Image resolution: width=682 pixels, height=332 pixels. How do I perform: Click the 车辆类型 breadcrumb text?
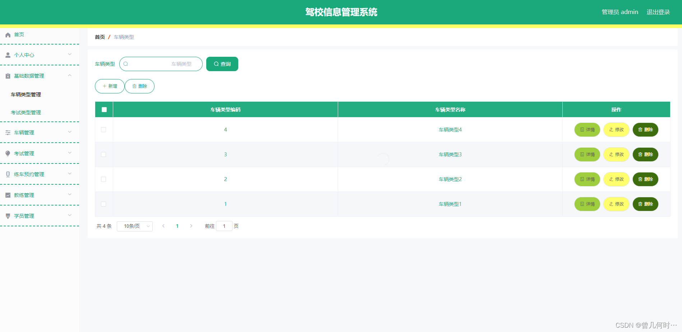(124, 37)
